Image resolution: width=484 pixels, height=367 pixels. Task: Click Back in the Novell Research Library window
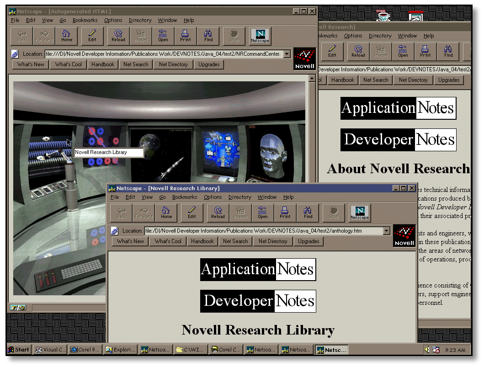click(x=122, y=213)
